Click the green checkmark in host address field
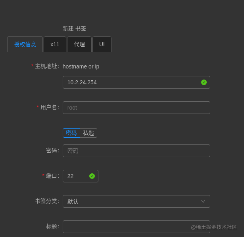 [204, 82]
